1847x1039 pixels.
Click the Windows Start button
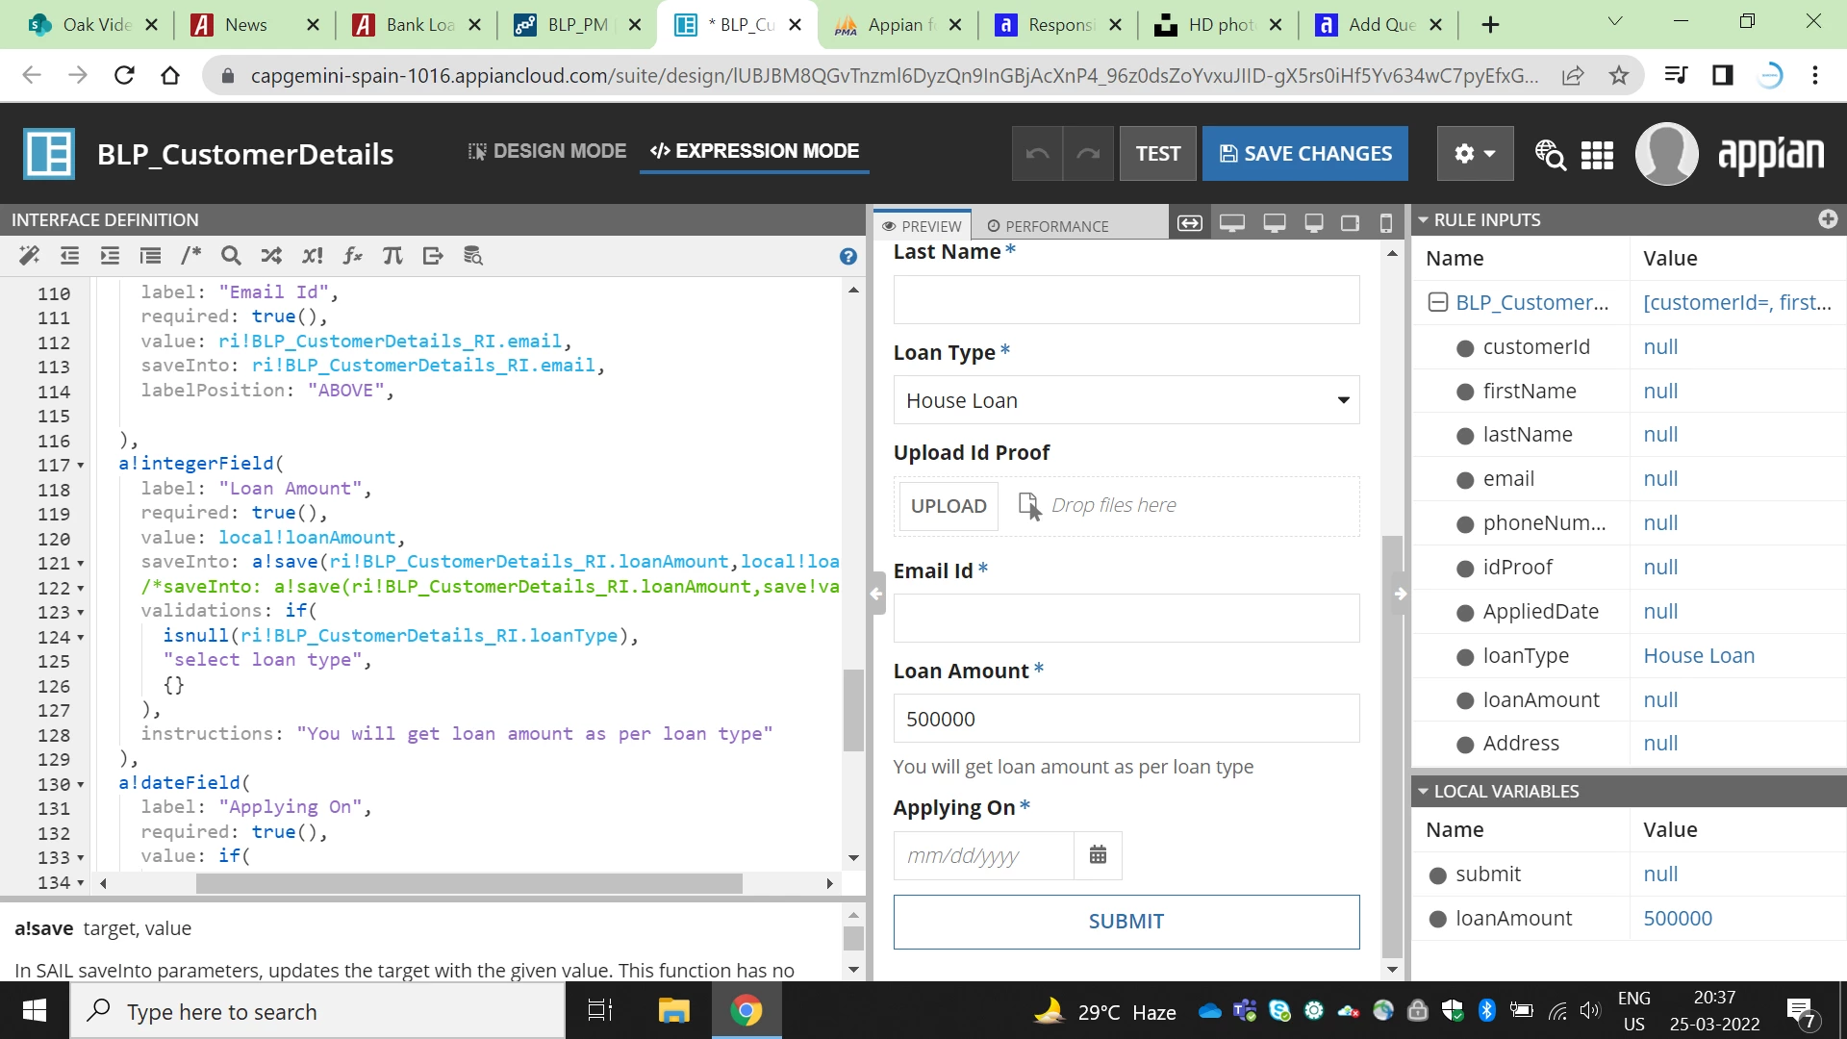35,1011
